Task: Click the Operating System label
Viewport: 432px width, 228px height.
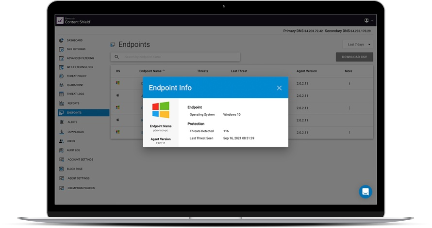Action: [202, 115]
